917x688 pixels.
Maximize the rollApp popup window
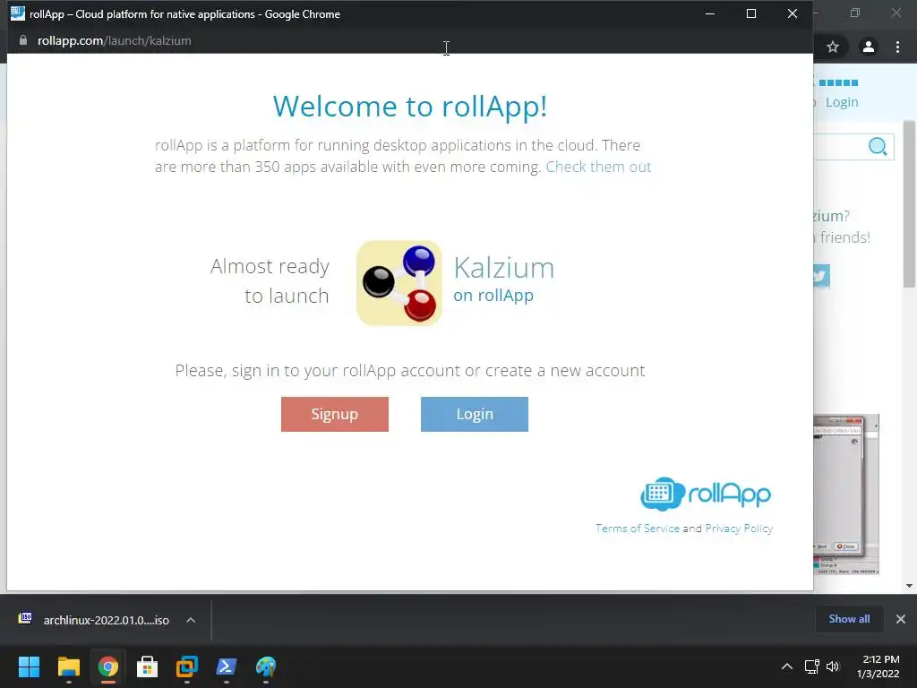coord(751,13)
